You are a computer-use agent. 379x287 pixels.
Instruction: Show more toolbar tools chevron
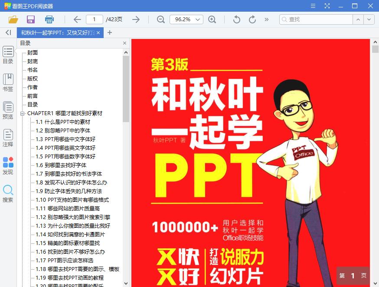pyautogui.click(x=266, y=19)
